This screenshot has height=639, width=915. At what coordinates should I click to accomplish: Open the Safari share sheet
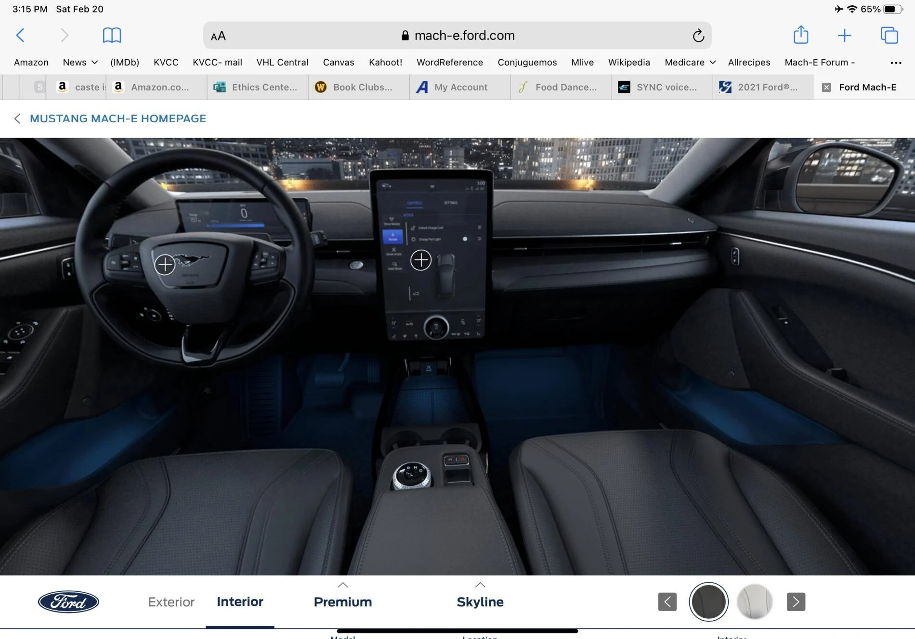tap(801, 35)
